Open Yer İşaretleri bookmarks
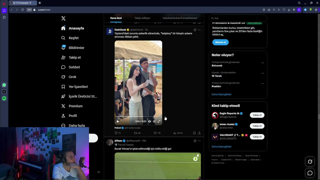This screenshot has height=180, width=320. click(x=74, y=87)
